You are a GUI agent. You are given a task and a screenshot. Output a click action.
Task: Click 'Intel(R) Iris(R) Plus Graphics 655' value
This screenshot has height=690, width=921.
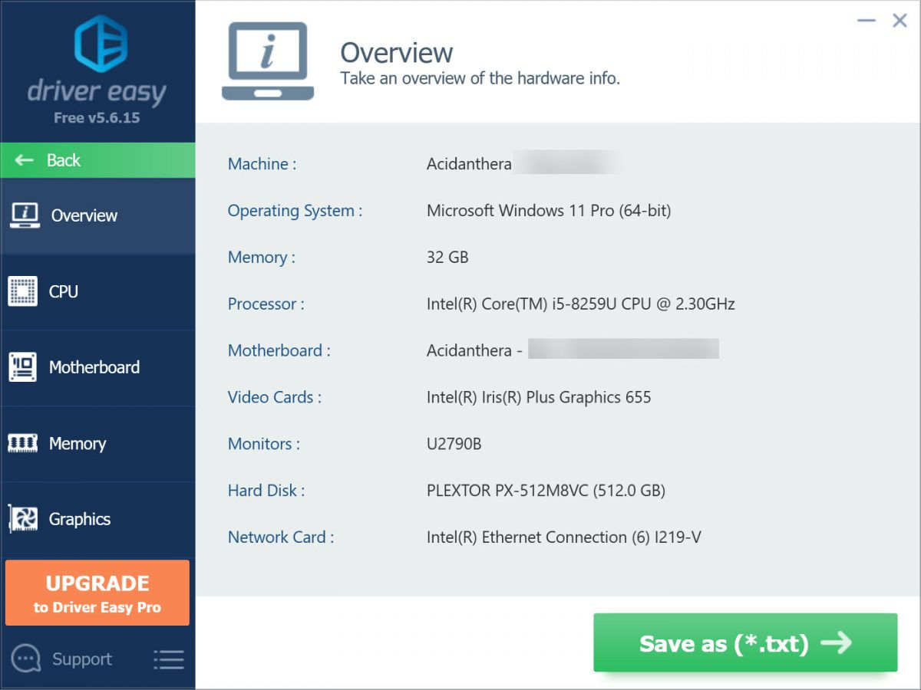[539, 397]
